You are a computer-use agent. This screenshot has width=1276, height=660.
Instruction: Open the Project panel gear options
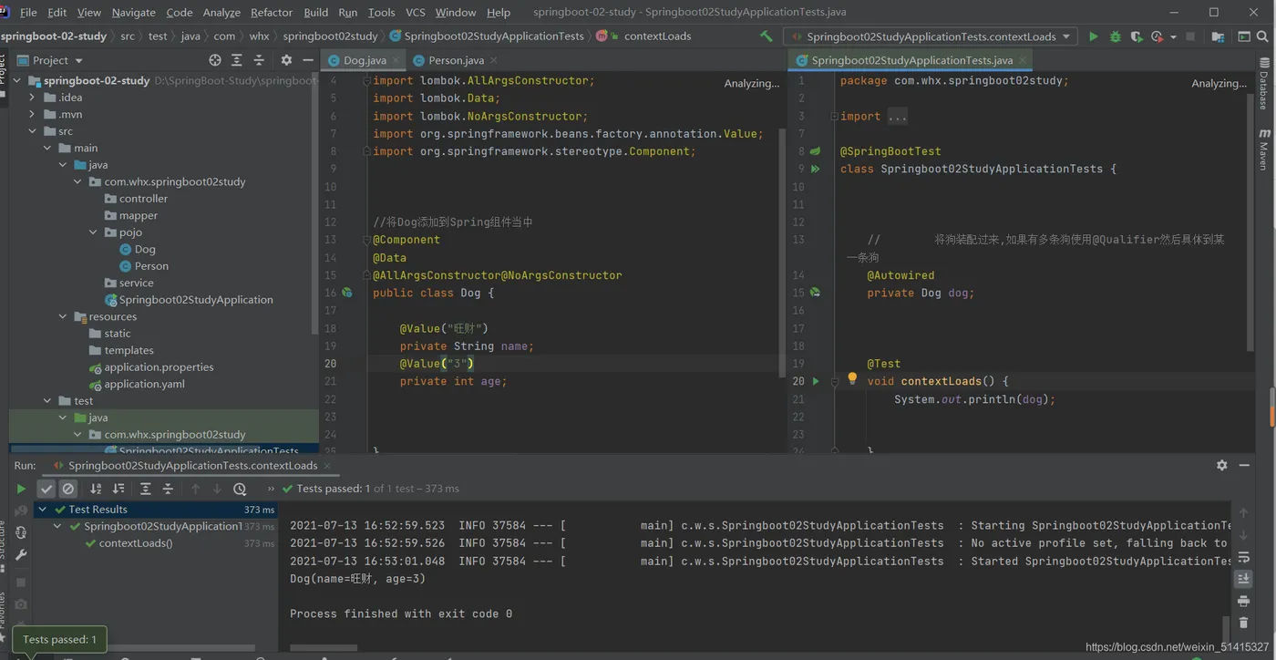(x=286, y=60)
